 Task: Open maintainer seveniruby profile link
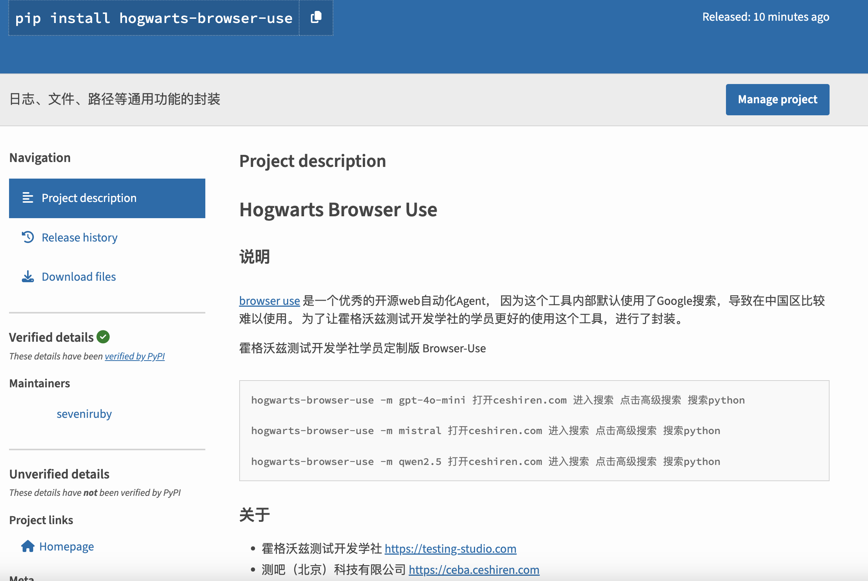pyautogui.click(x=84, y=414)
